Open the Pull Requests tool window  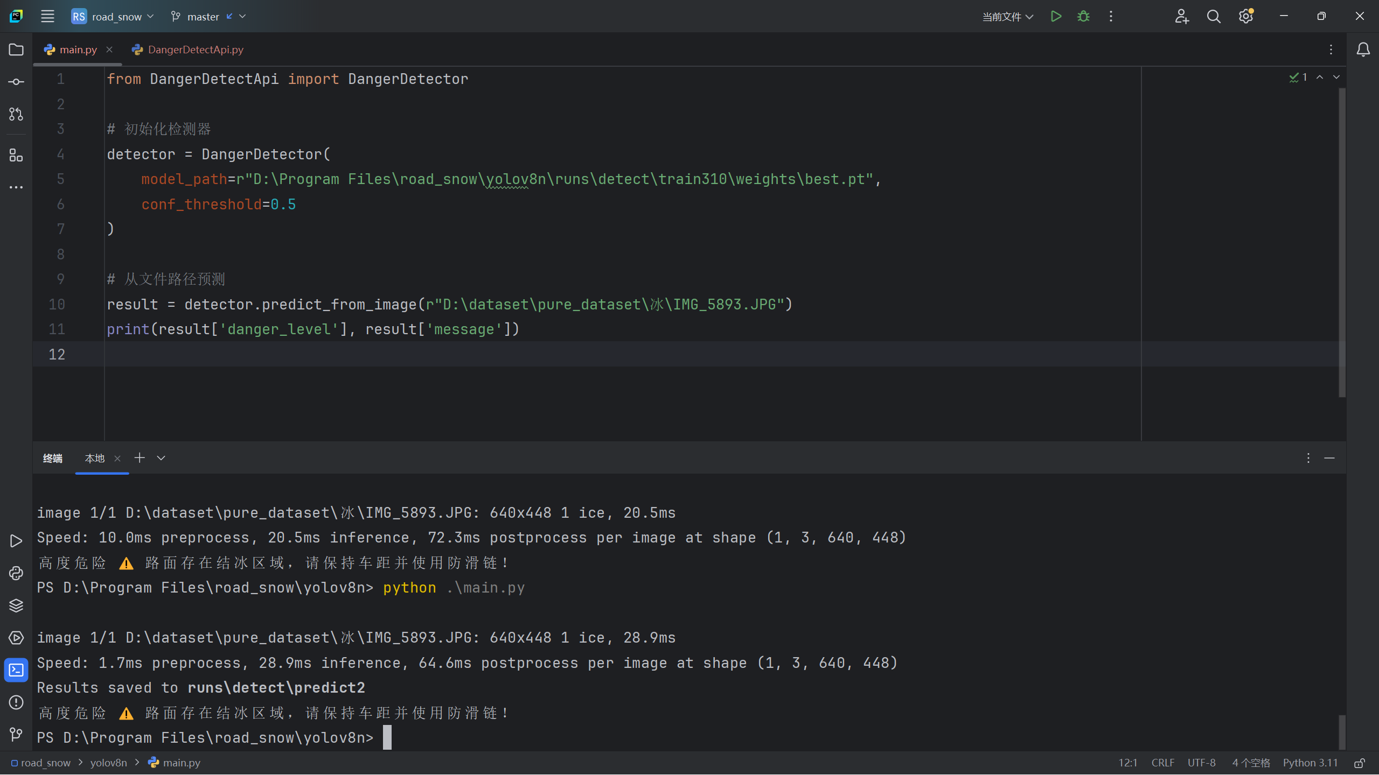click(x=16, y=114)
